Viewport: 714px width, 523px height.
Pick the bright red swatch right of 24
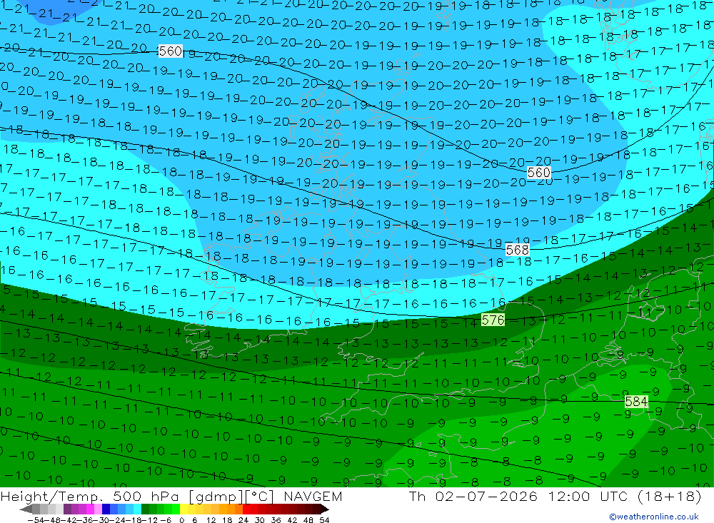coord(246,509)
